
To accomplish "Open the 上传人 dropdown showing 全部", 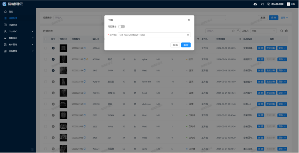I will pyautogui.click(x=264, y=31).
